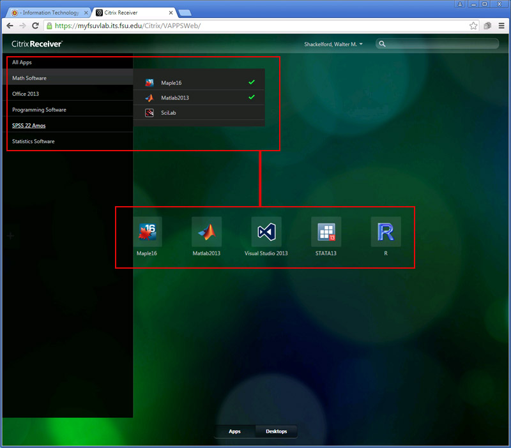
Task: Launch Visual Studio 2013 icon
Action: tap(266, 232)
